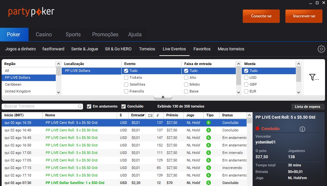The image size is (327, 186).
Task: Open the Jogos a dinheiro sub-tab
Action: click(20, 49)
